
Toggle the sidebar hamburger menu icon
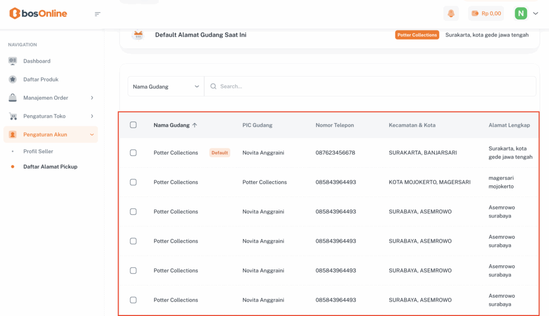(x=98, y=14)
